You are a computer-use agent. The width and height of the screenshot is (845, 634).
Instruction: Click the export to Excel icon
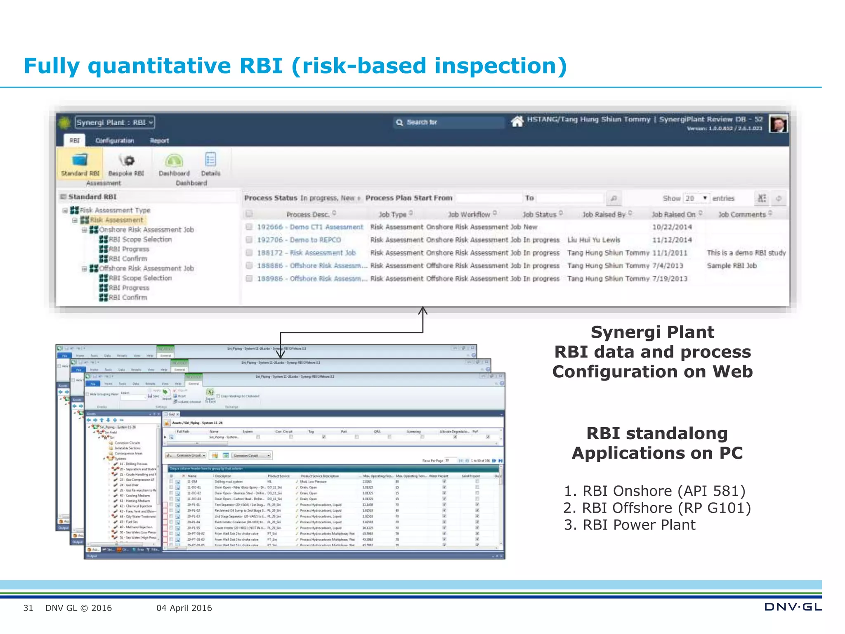point(762,199)
